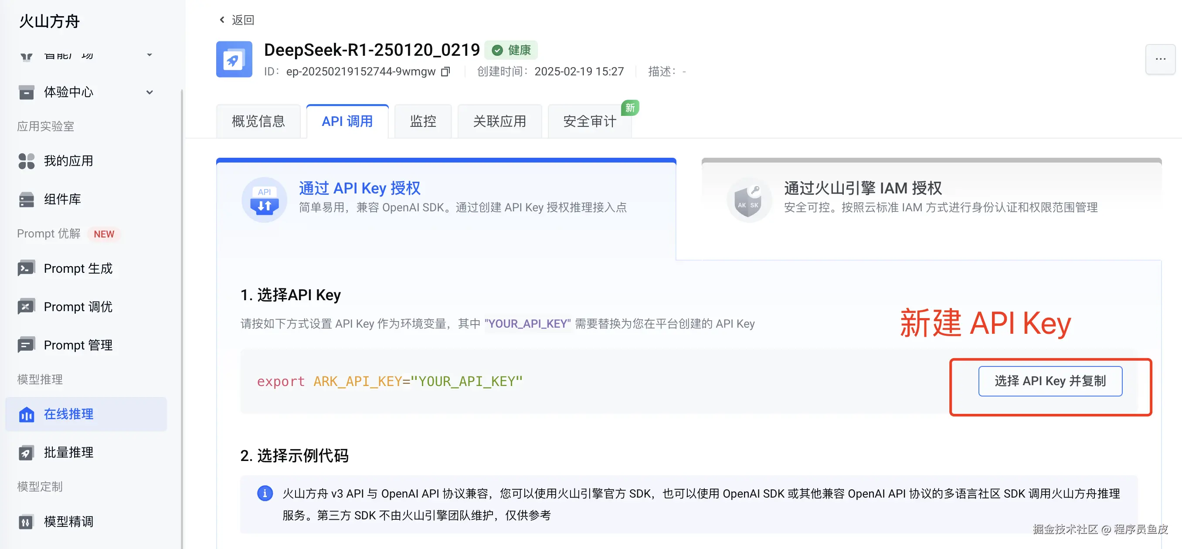This screenshot has width=1182, height=549.
Task: Open Prompt 管理 page
Action: coord(78,345)
